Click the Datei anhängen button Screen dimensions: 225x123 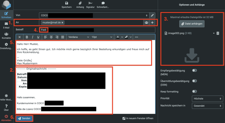(192, 24)
